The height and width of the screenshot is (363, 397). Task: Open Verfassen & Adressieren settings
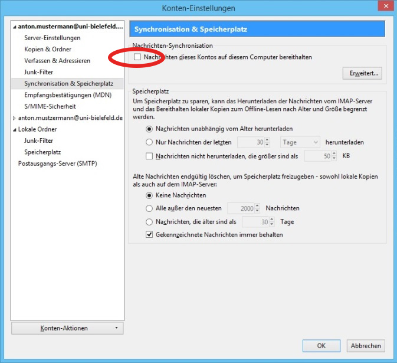pos(57,61)
